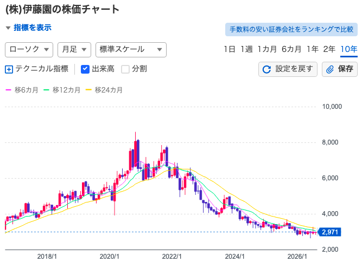Click the yellow 移24カ月 legend swatch

click(x=88, y=90)
